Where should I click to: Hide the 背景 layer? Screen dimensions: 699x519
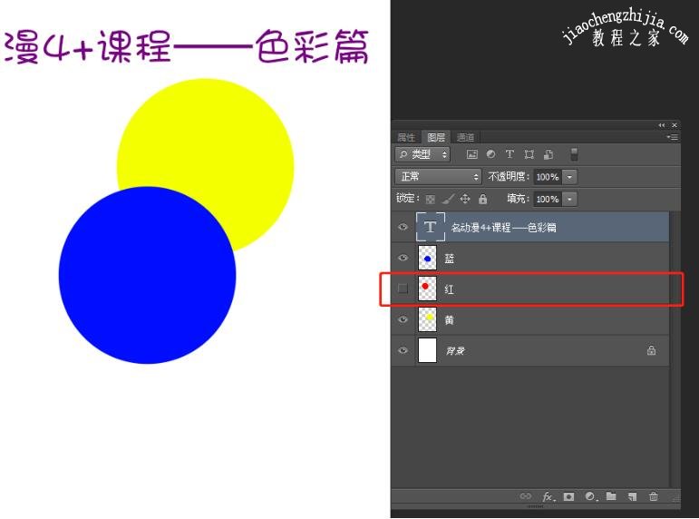point(403,350)
